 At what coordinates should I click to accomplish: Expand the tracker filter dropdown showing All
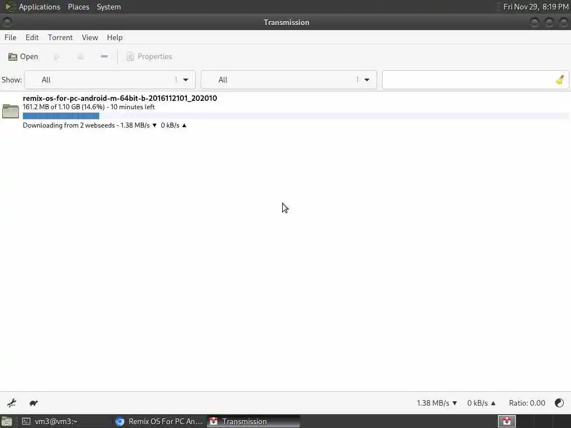click(289, 80)
